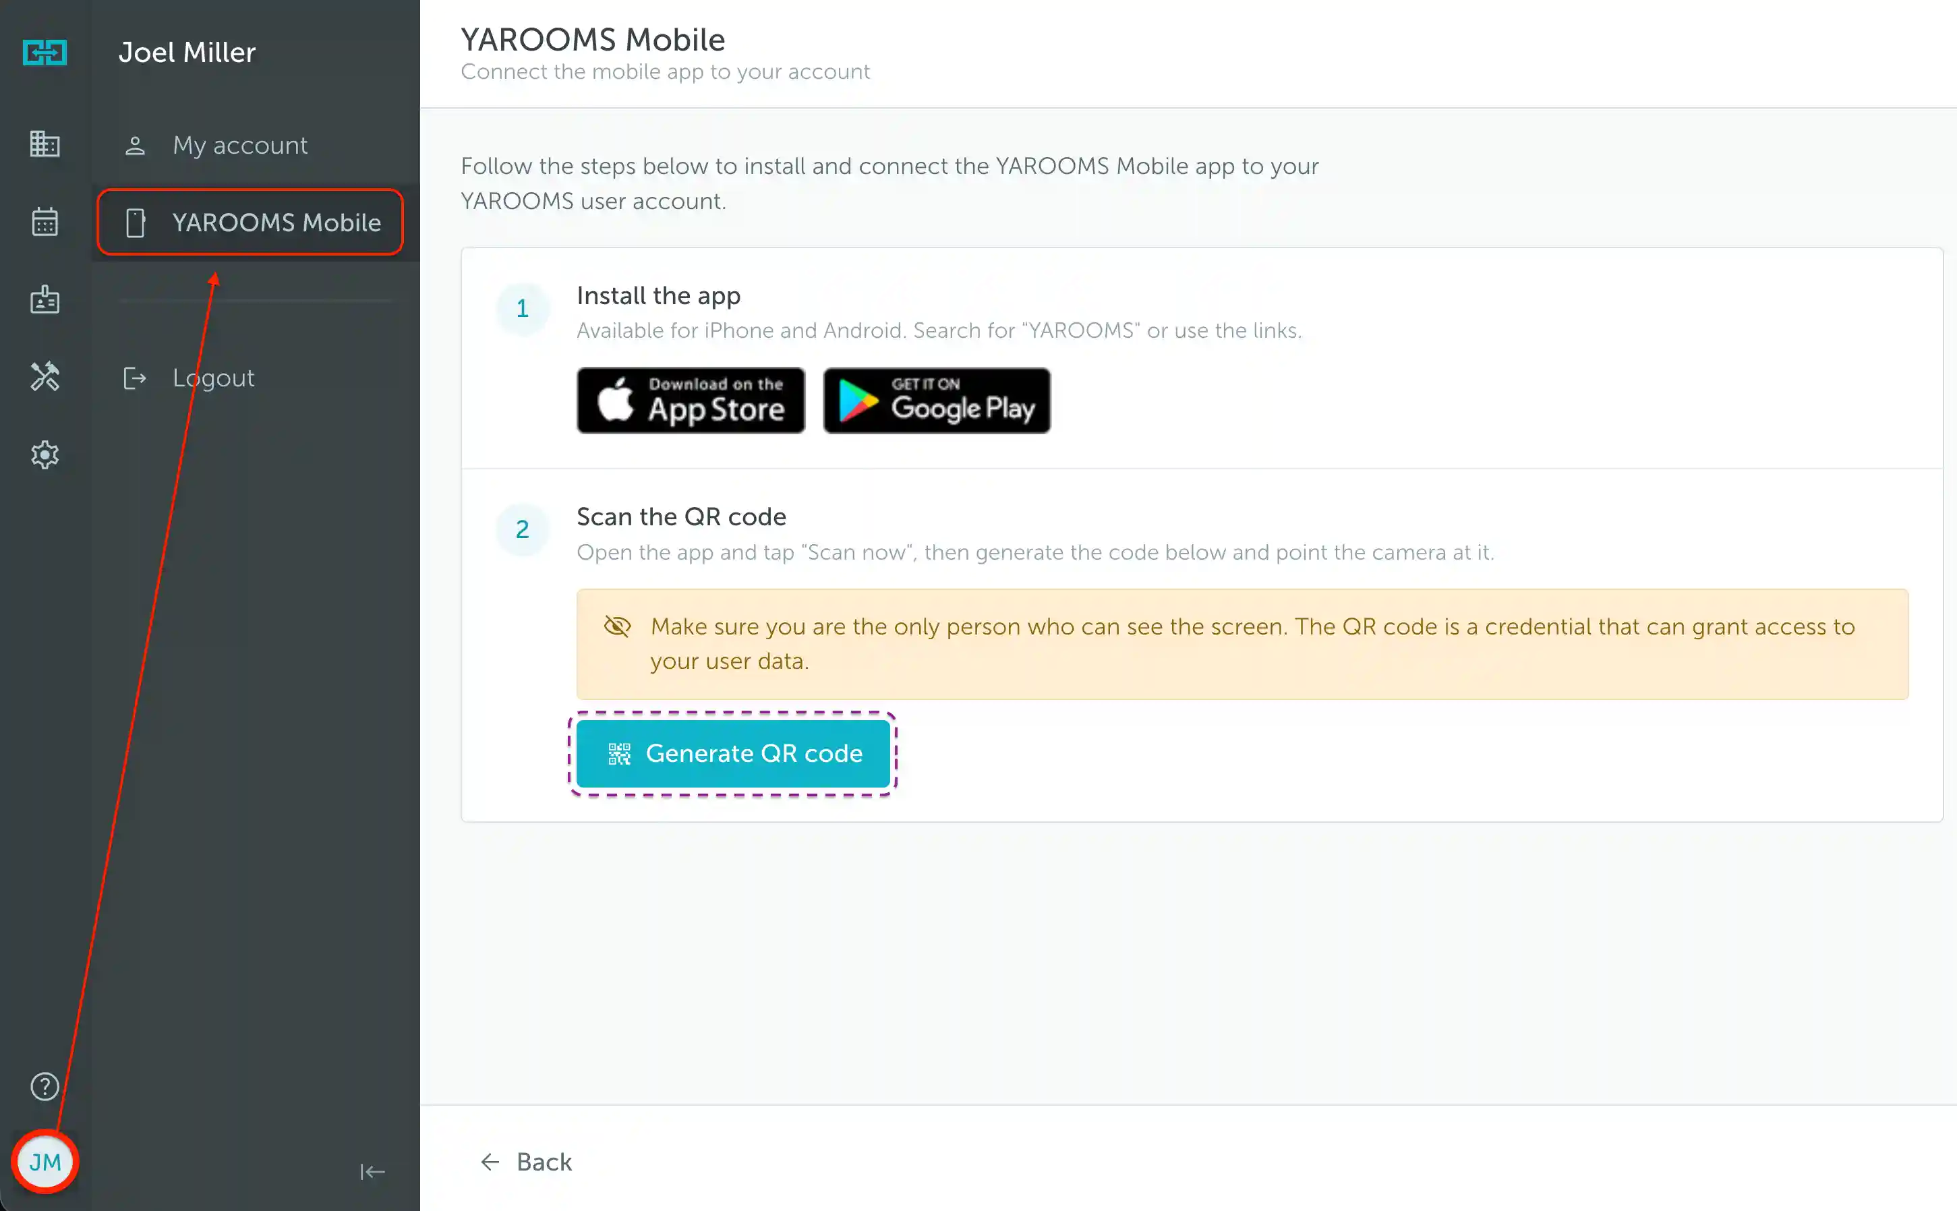
Task: Click the Install the app heading
Action: pyautogui.click(x=658, y=295)
